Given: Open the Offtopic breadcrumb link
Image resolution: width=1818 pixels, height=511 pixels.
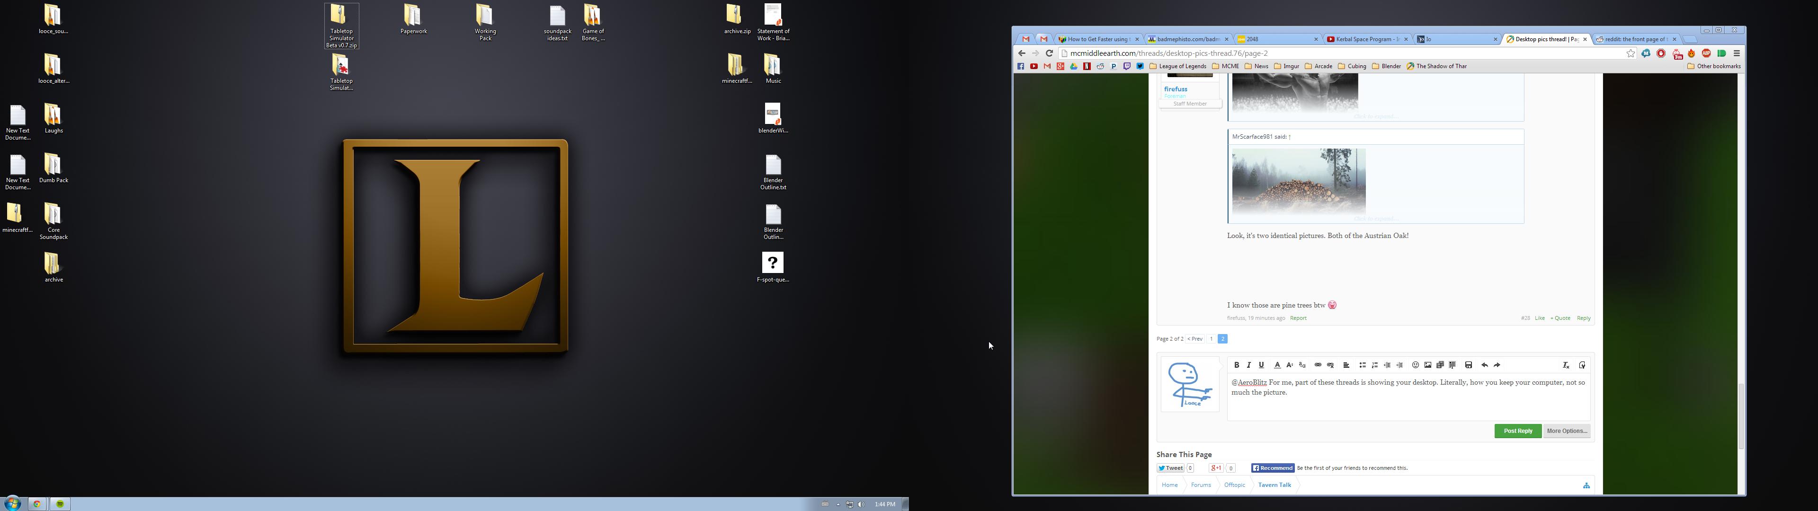Looking at the screenshot, I should point(1234,485).
